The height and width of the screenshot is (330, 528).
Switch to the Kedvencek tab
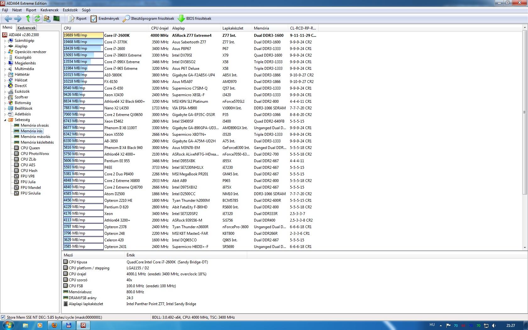click(26, 28)
